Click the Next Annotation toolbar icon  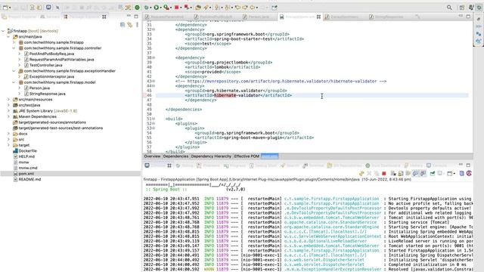tap(217, 7)
